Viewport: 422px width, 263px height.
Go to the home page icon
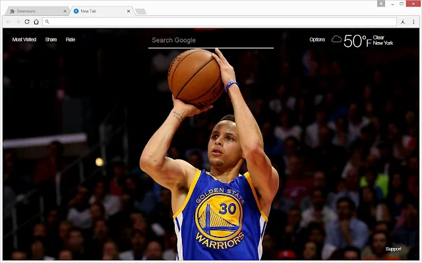36,22
